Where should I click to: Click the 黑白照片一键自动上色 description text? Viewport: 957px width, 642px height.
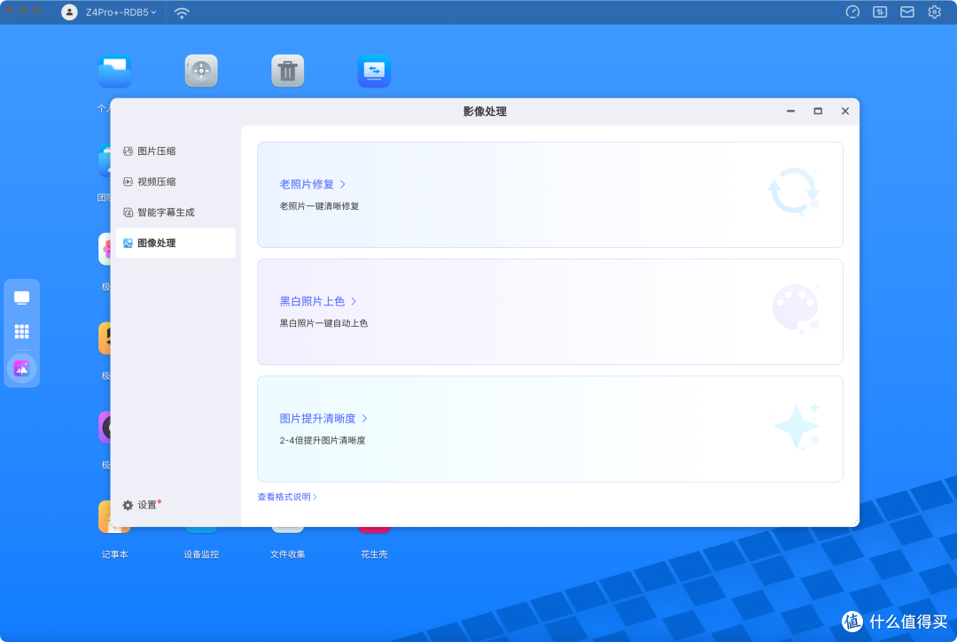(x=323, y=323)
